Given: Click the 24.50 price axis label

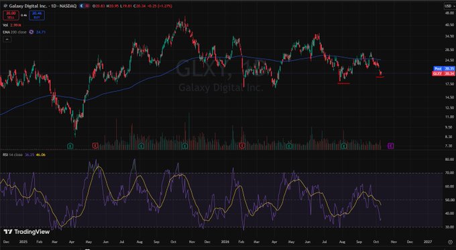Looking at the screenshot, I should point(449,60).
